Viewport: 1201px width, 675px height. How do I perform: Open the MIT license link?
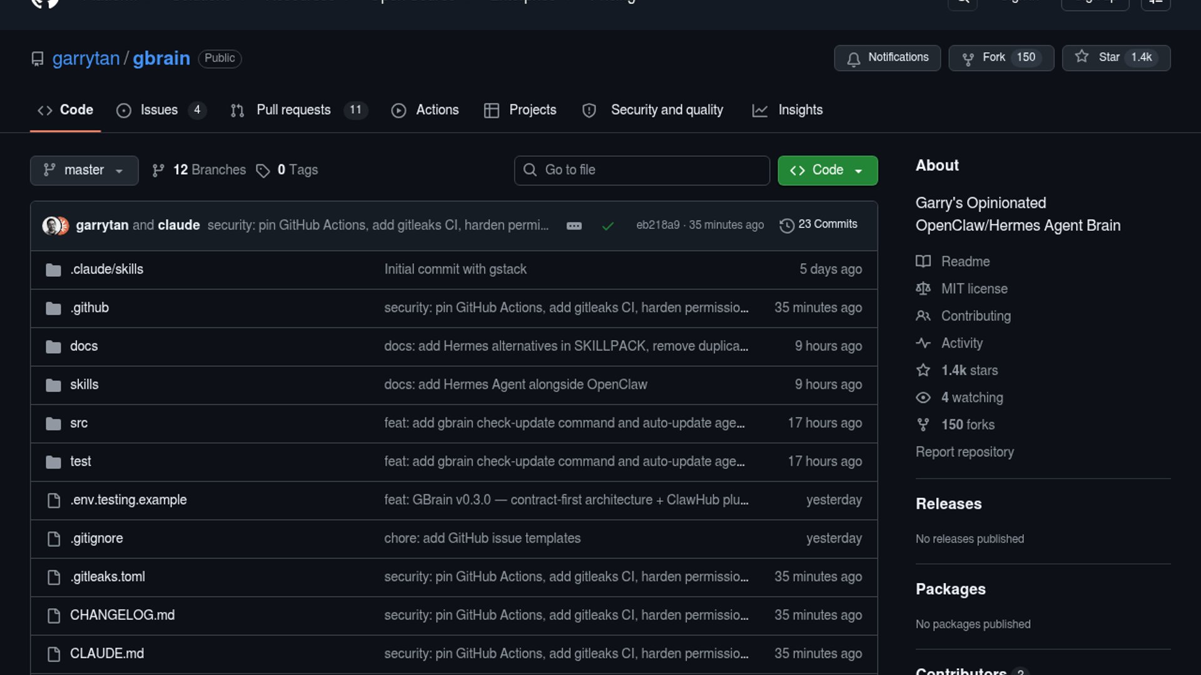click(x=974, y=289)
